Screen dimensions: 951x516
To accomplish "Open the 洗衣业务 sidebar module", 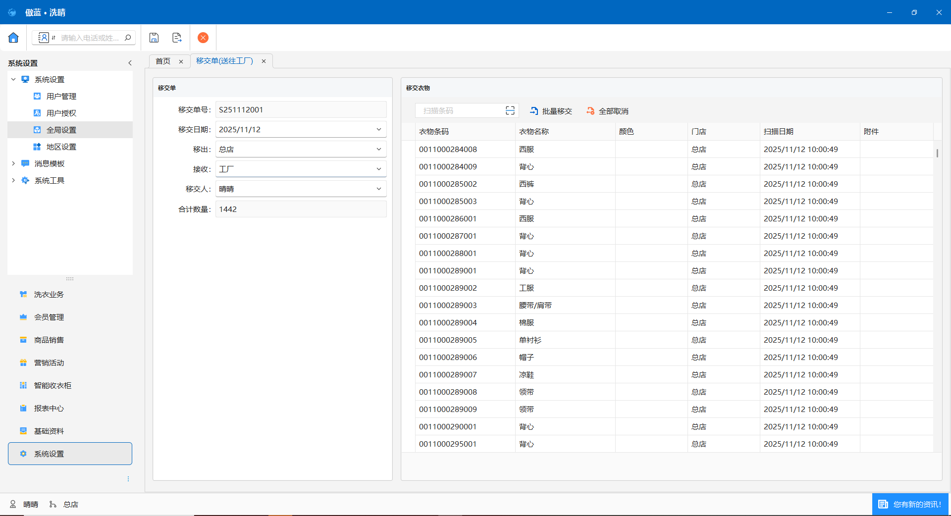I will point(49,295).
